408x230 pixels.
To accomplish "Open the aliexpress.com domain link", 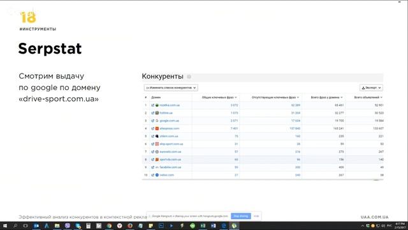I will [x=170, y=128].
